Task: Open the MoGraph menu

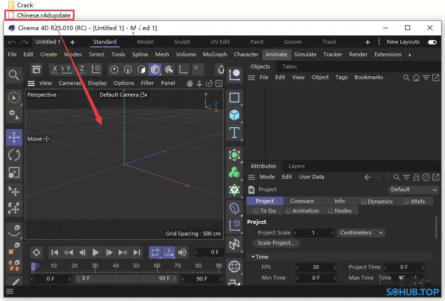Action: (x=214, y=54)
